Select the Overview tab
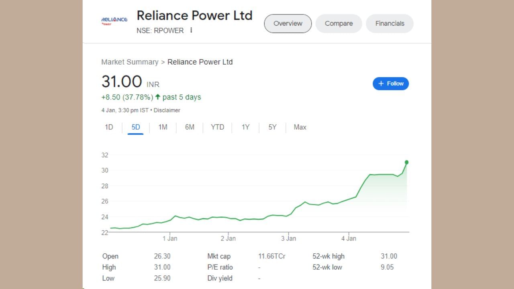The height and width of the screenshot is (289, 514). point(288,23)
